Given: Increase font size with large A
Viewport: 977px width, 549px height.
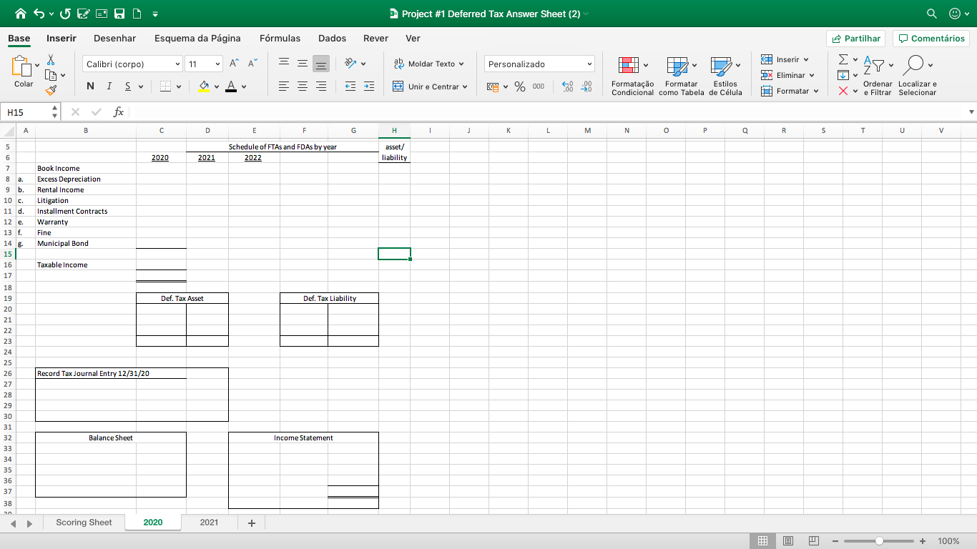Looking at the screenshot, I should click(x=235, y=64).
